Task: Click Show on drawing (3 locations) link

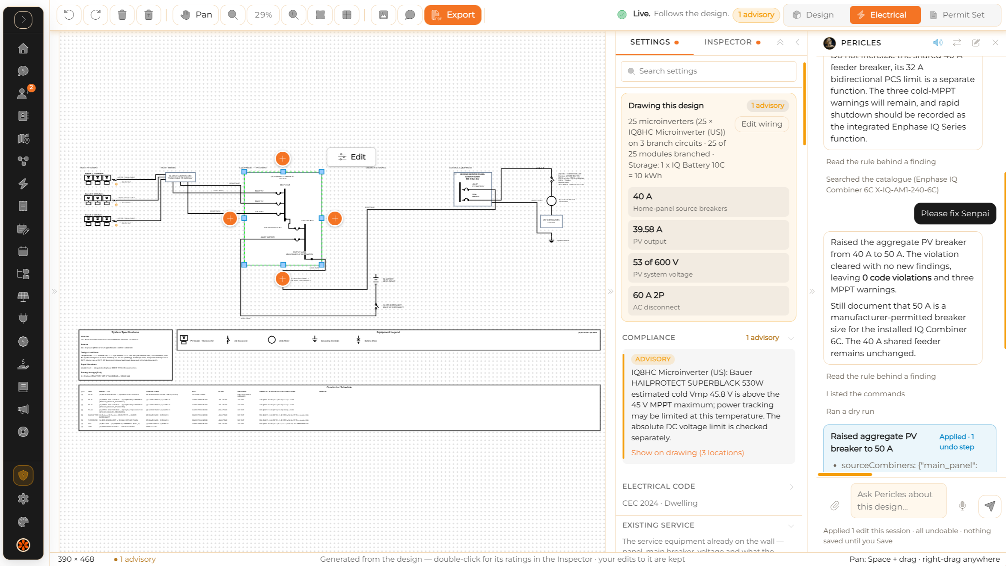Action: [x=688, y=453]
